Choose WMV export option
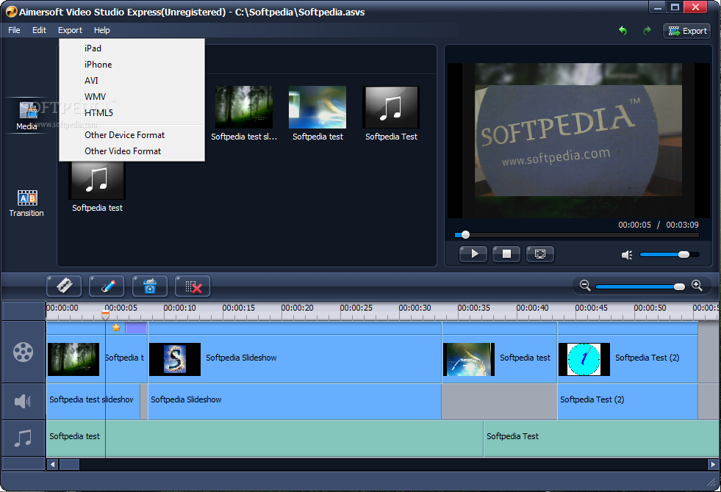Screen dimensions: 721x492 pos(132,96)
